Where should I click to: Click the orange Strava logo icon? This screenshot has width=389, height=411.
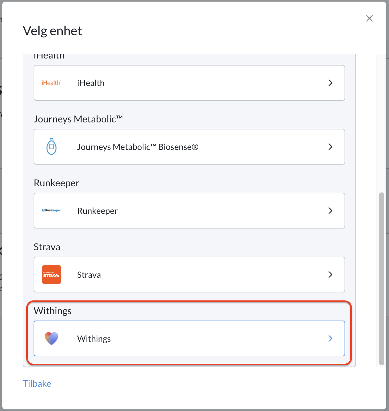pyautogui.click(x=52, y=275)
